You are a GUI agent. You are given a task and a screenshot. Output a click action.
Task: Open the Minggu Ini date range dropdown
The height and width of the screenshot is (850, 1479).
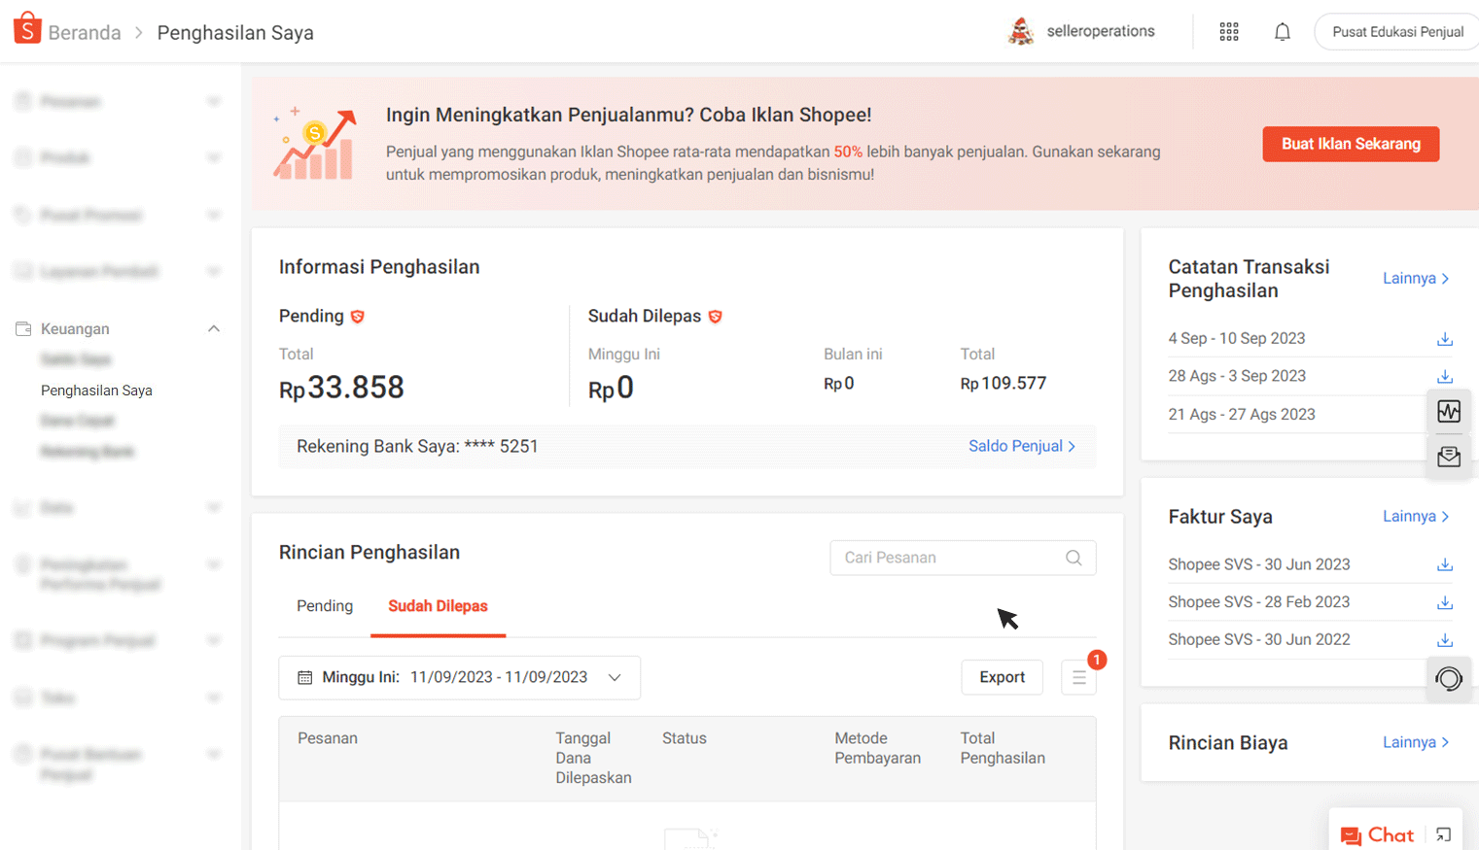pos(459,677)
